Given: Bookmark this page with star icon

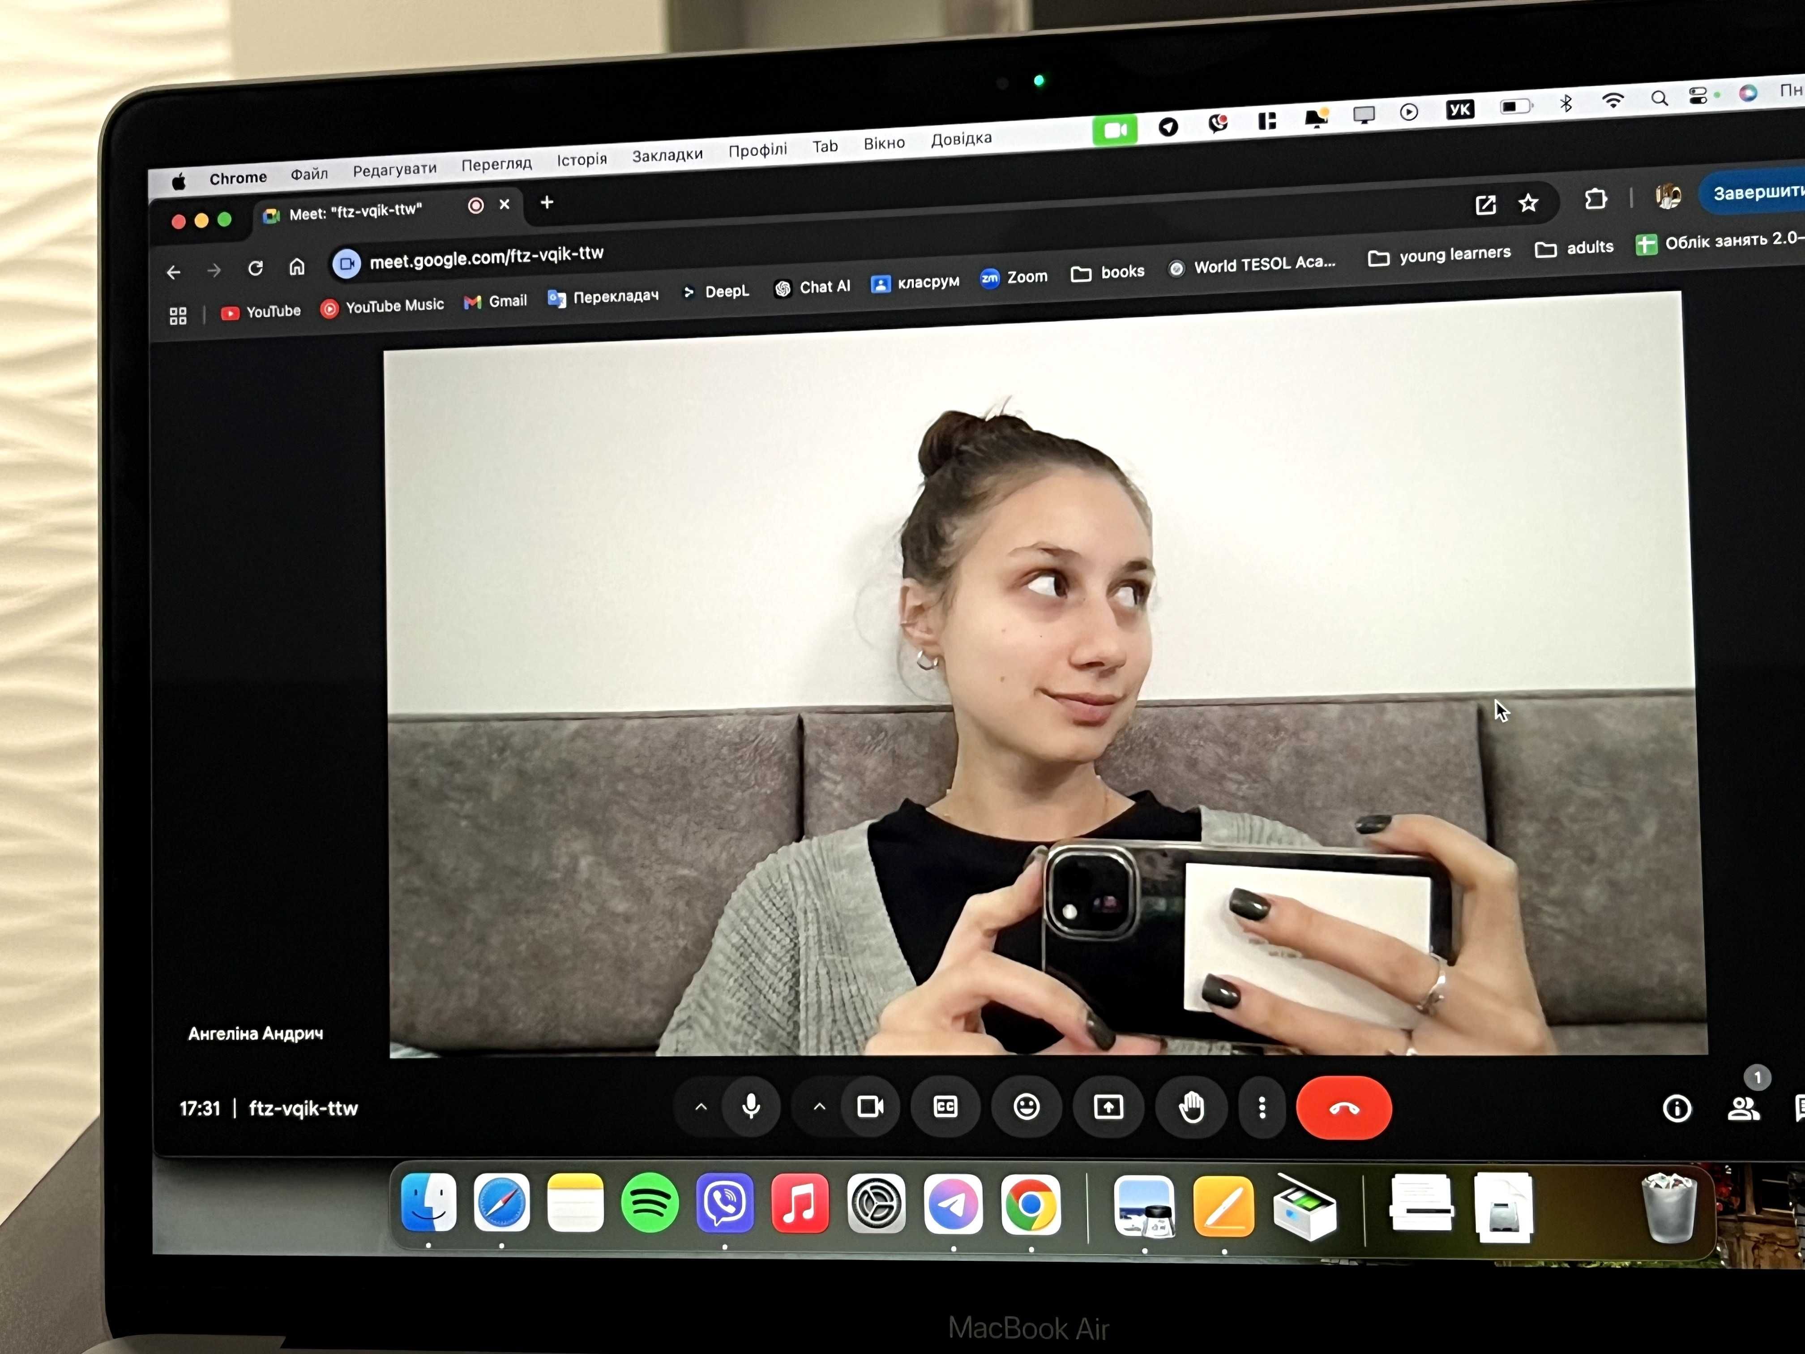Looking at the screenshot, I should (1528, 202).
